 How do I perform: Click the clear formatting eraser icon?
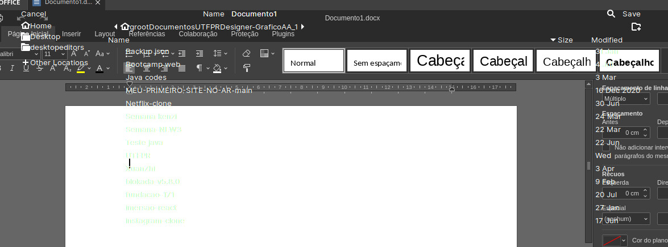tap(246, 53)
